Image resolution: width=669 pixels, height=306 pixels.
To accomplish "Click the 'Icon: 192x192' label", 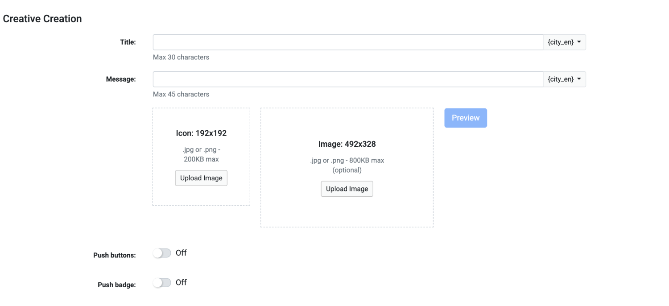I will coord(201,133).
